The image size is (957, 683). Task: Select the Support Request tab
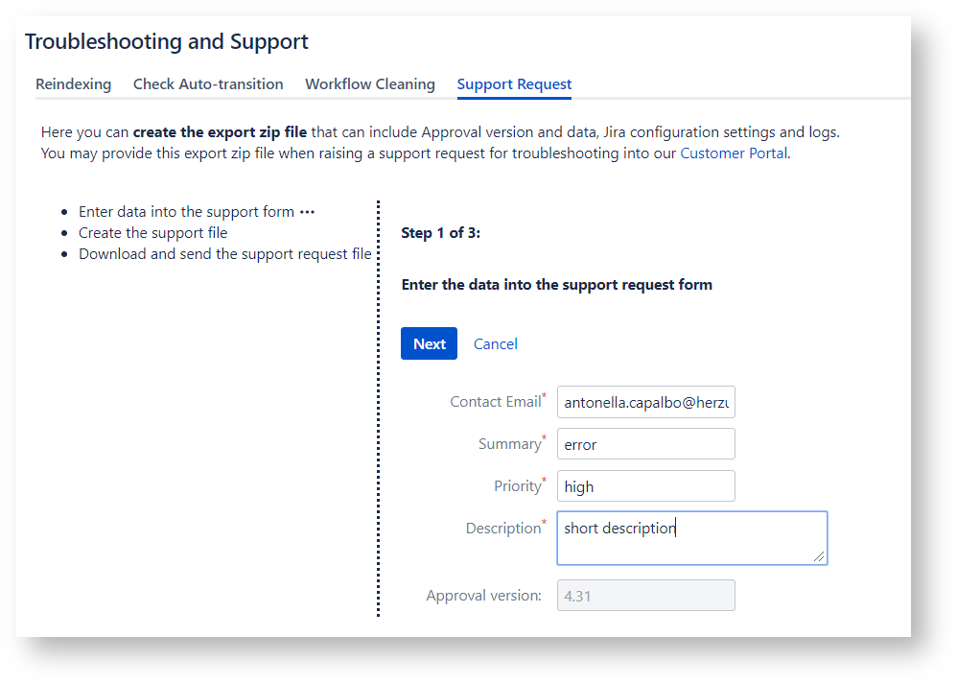(x=514, y=84)
